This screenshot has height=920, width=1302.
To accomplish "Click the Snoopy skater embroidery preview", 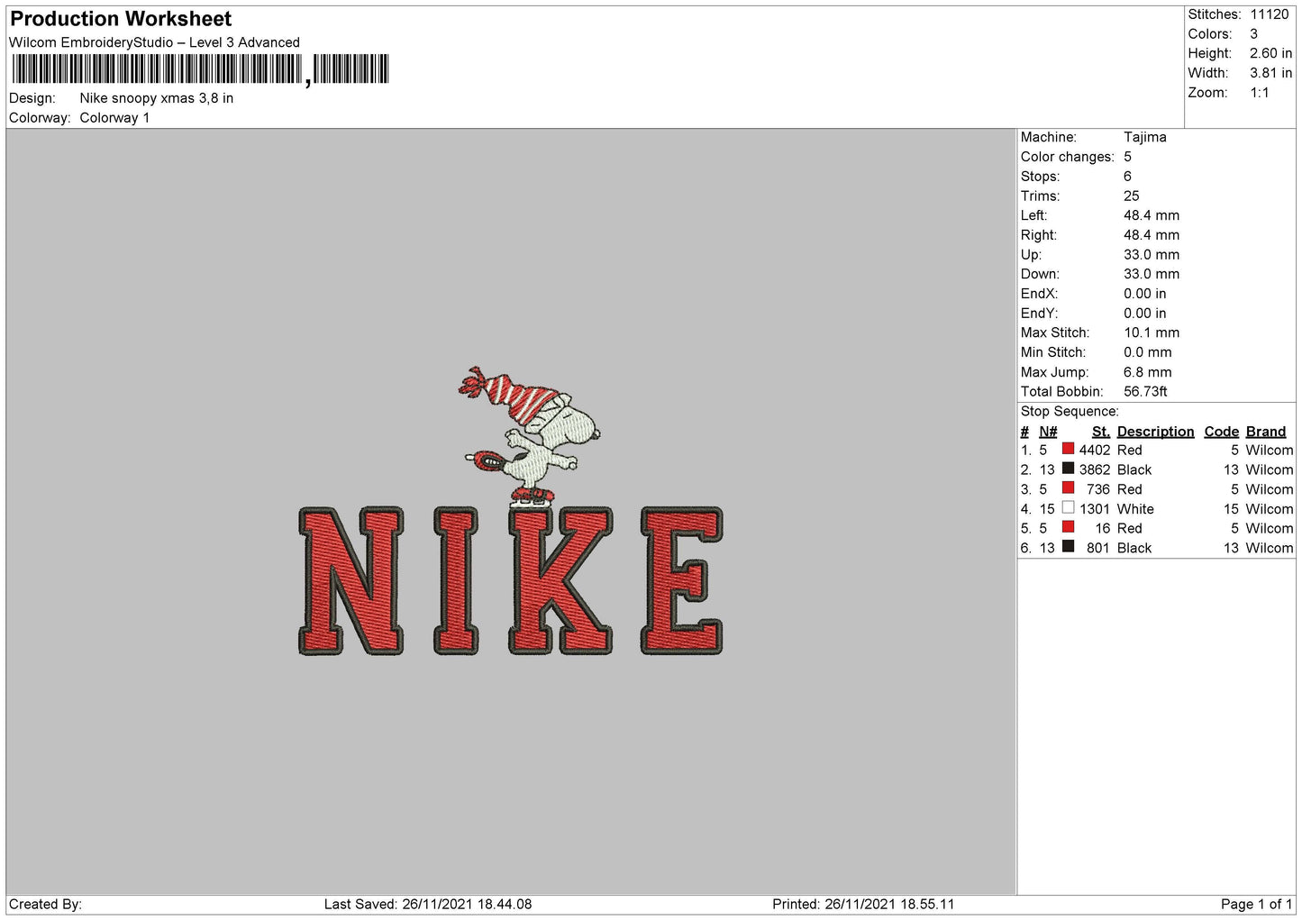I will pyautogui.click(x=530, y=436).
